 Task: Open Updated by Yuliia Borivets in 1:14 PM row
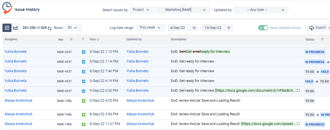[137, 62]
